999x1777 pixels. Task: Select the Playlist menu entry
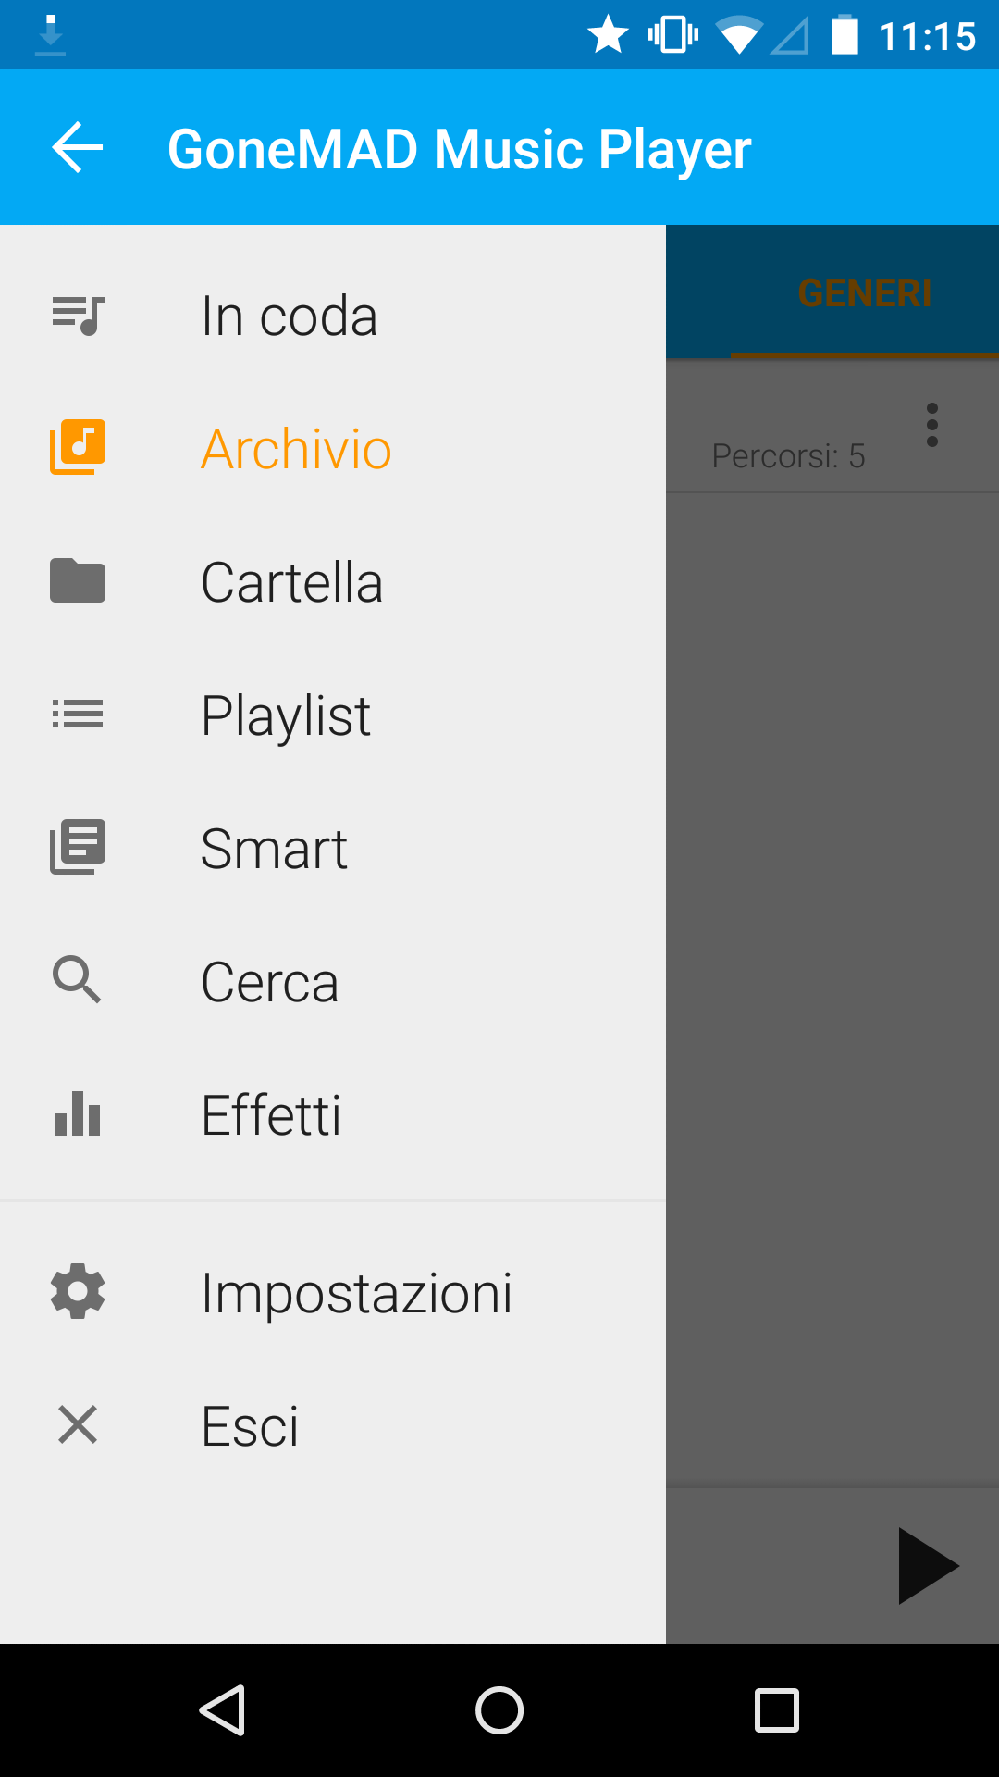coord(333,715)
